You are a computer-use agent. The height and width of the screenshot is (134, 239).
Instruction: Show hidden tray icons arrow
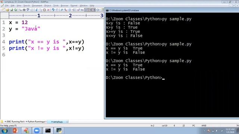click(204, 131)
